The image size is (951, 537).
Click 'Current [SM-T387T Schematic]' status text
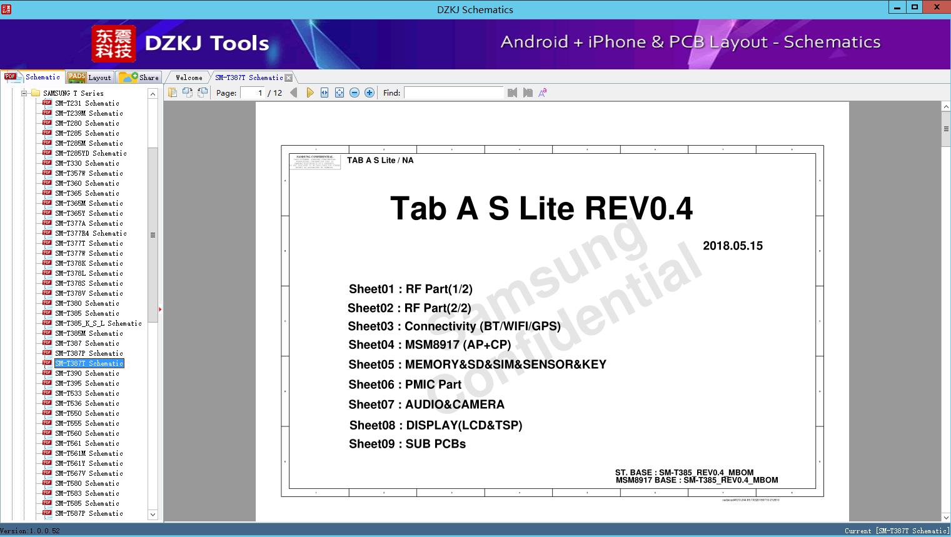897,531
